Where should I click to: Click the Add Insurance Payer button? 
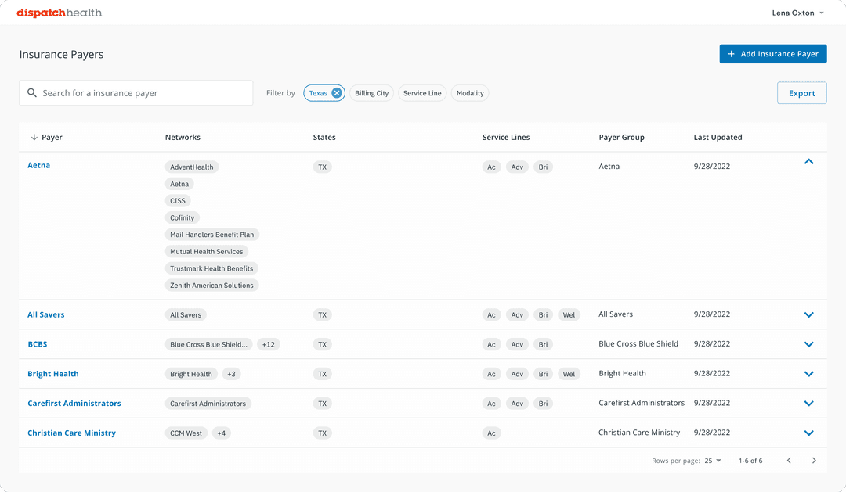pos(772,54)
